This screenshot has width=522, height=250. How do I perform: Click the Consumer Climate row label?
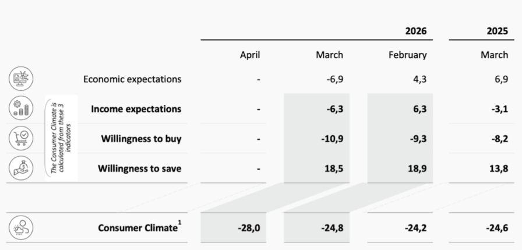pyautogui.click(x=137, y=228)
